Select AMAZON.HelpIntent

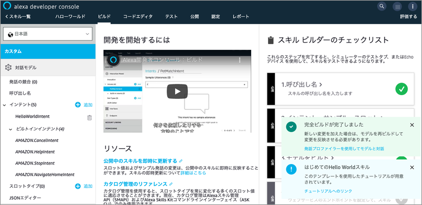35,152
